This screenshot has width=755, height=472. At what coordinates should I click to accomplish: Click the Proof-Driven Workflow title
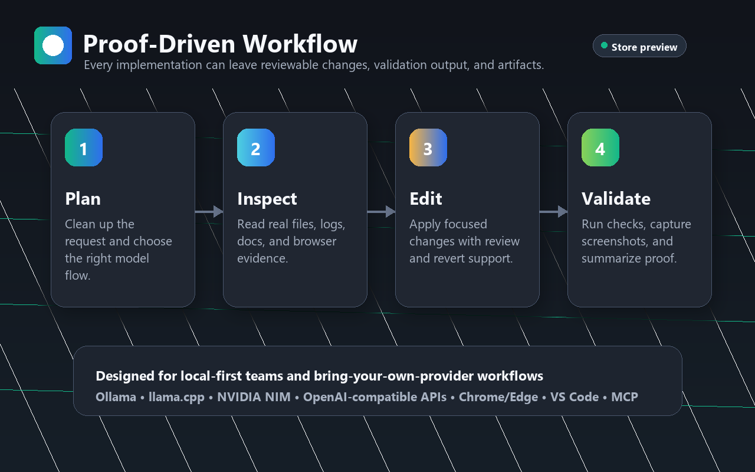[220, 44]
